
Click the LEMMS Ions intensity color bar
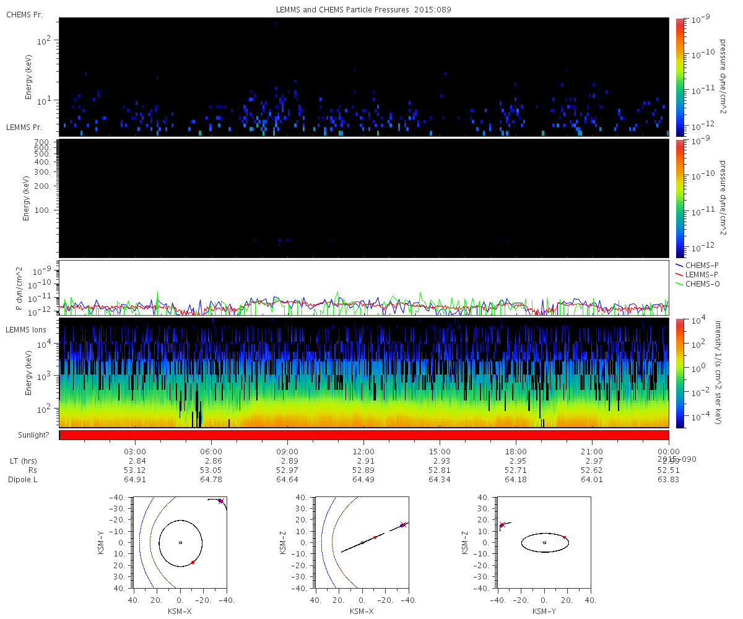(679, 373)
